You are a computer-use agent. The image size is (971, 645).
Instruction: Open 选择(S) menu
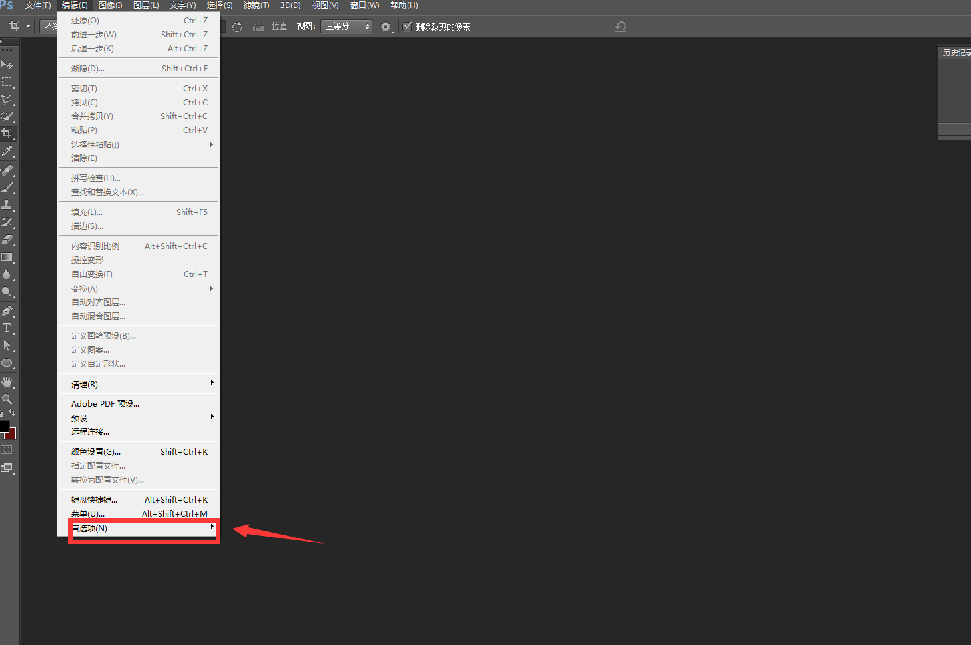[220, 5]
